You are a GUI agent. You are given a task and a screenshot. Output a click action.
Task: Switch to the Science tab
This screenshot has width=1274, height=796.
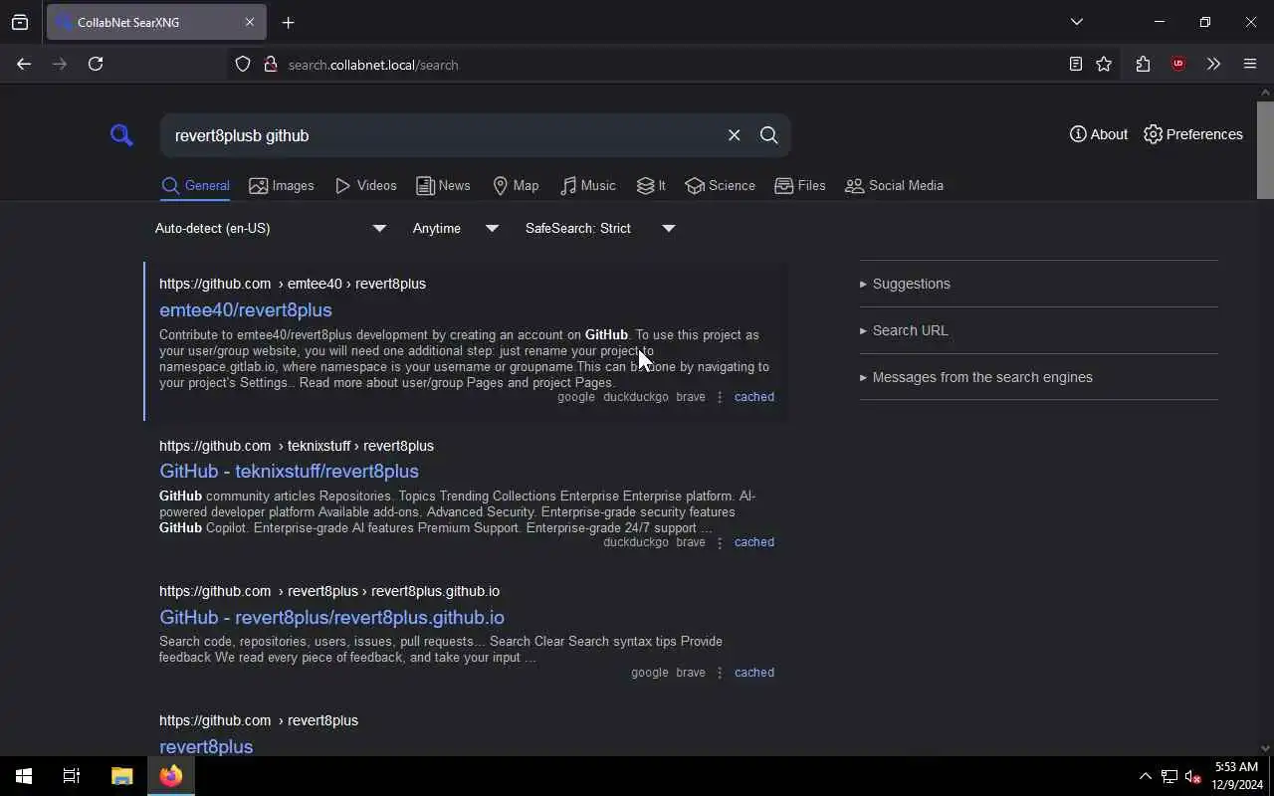tap(720, 186)
